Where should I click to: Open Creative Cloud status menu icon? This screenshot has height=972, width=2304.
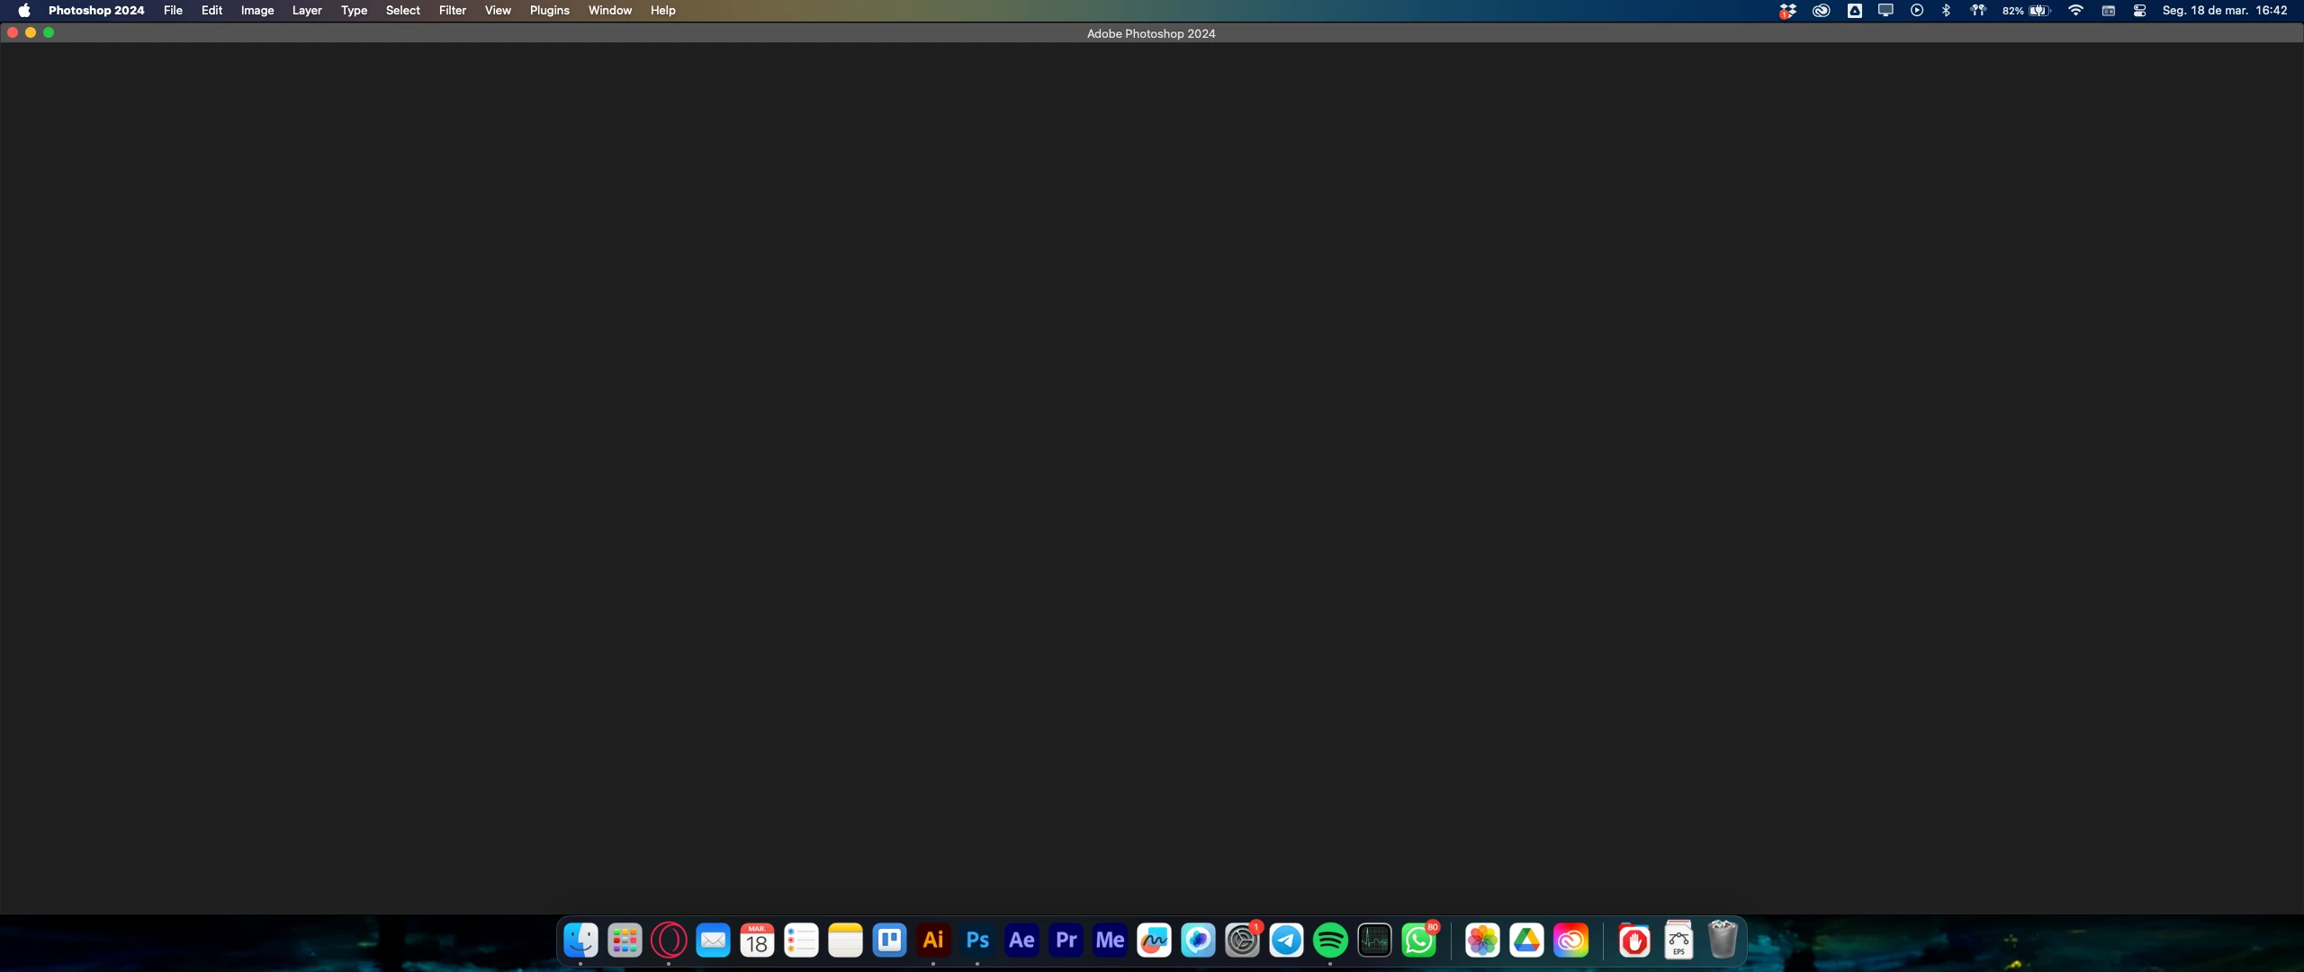1821,11
